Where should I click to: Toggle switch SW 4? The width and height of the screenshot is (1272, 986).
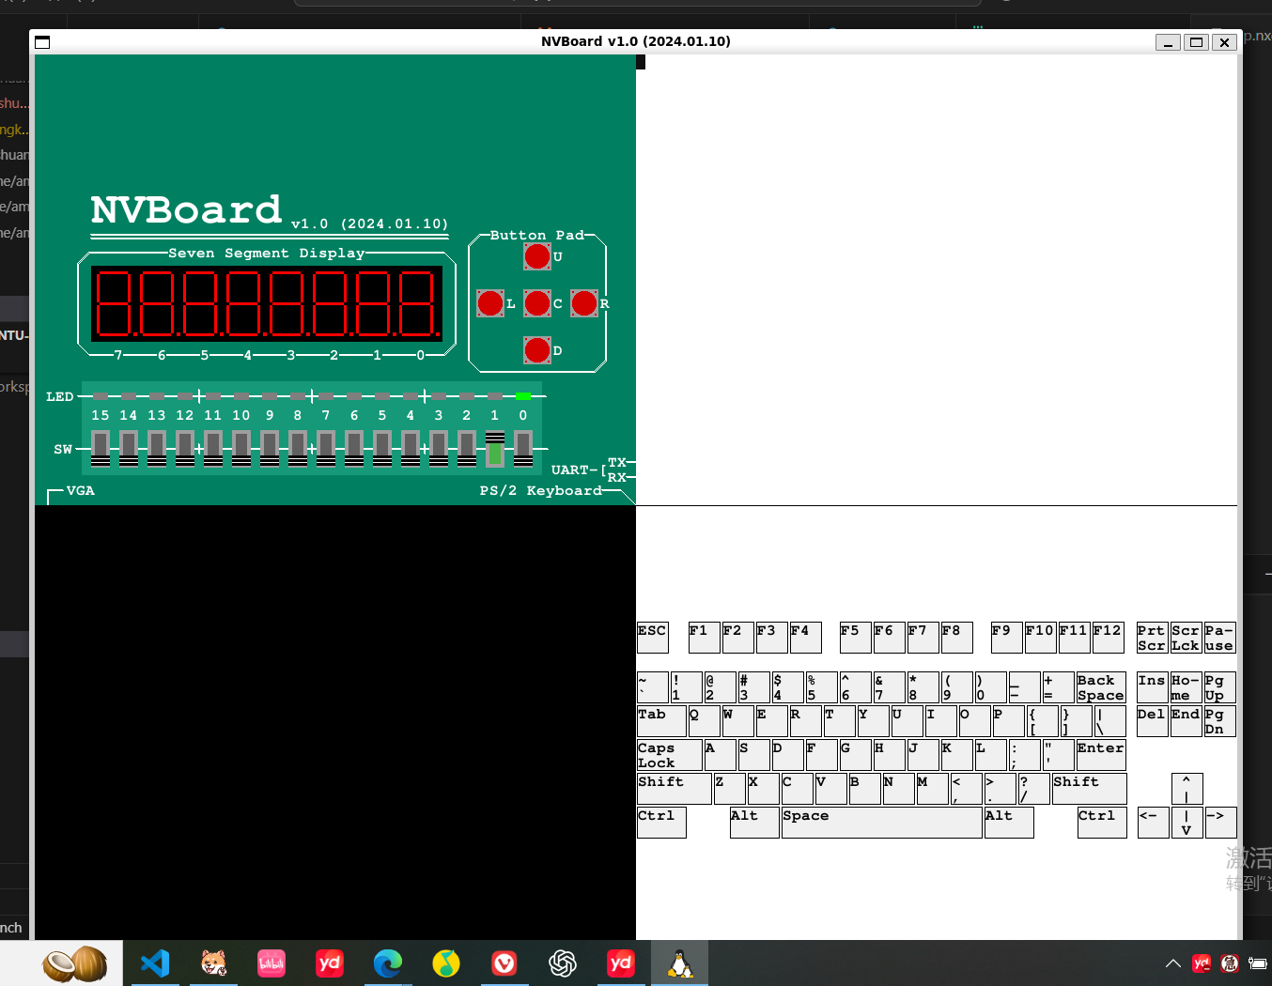click(x=411, y=449)
